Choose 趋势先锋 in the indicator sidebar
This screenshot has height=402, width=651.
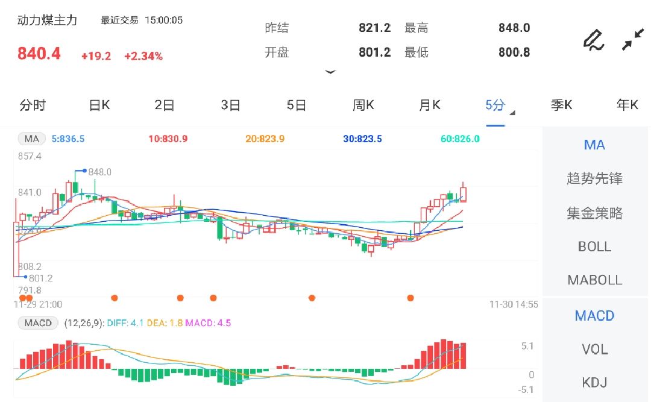click(594, 178)
